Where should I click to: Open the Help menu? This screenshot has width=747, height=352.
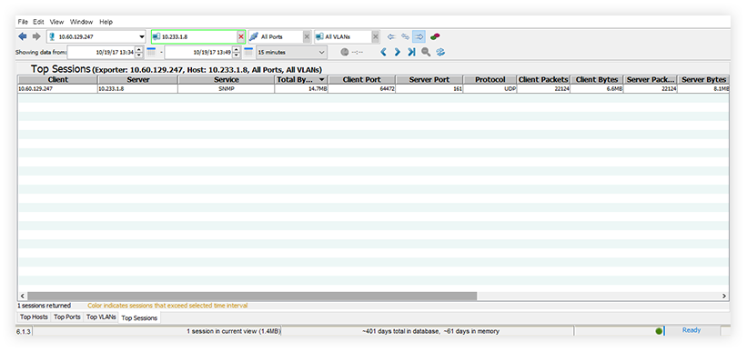[106, 22]
